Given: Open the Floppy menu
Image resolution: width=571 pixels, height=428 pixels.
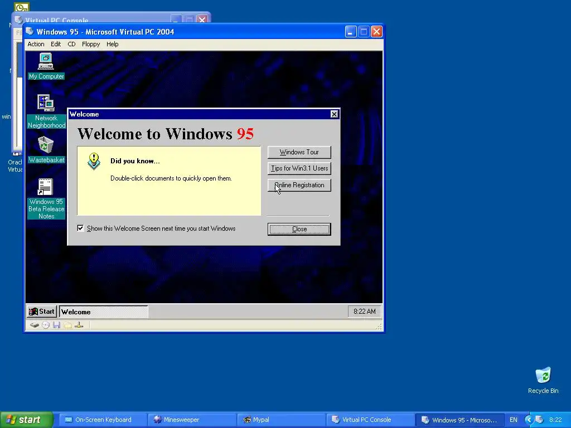Looking at the screenshot, I should [91, 44].
